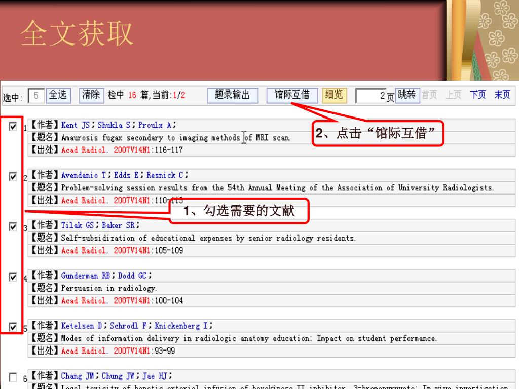This screenshot has height=389, width=519.
Task: Click the page number input field
Action: [x=371, y=96]
